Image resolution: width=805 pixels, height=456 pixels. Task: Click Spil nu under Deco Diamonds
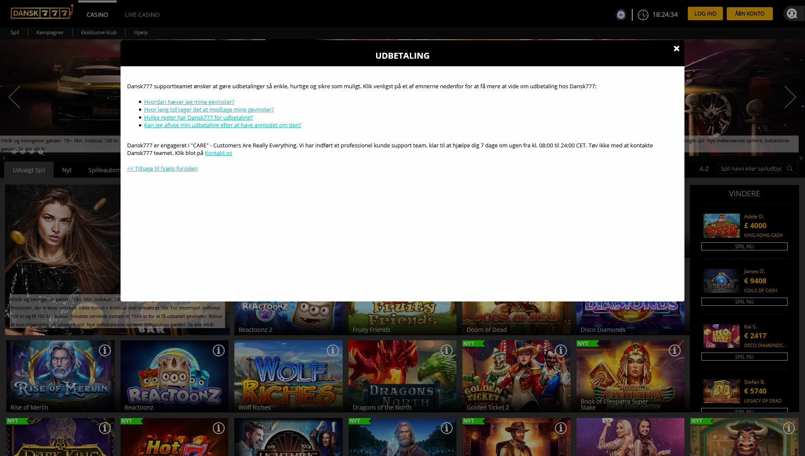click(744, 356)
